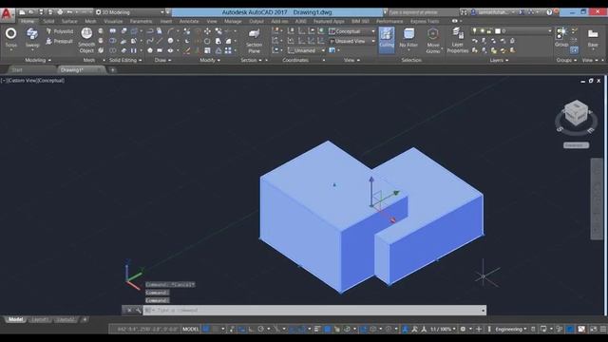The height and width of the screenshot is (342, 608).
Task: Activate the Sweep modeling tool
Action: (32, 37)
